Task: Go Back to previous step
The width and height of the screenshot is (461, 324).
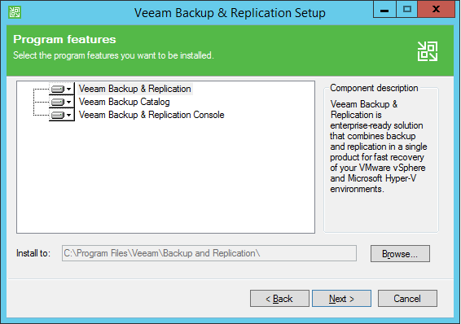Action: (279, 299)
